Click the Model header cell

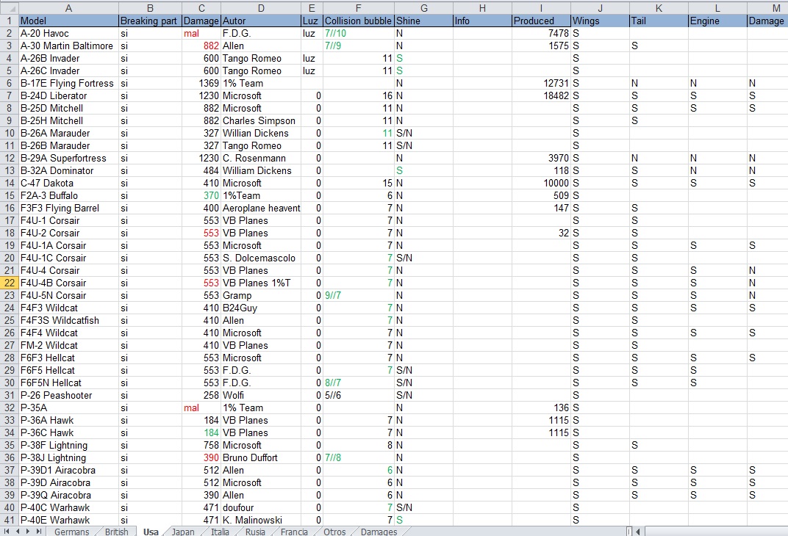[69, 21]
